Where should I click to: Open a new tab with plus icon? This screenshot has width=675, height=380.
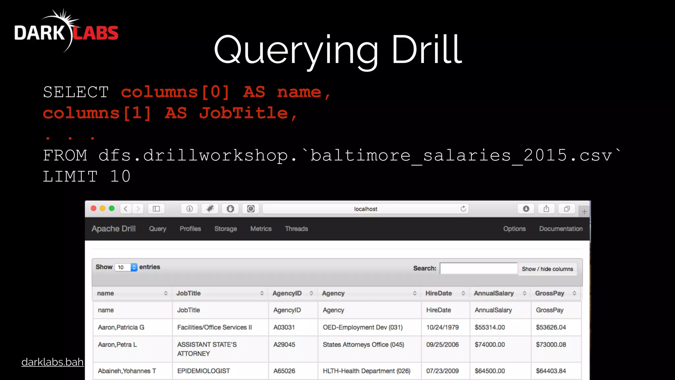coord(584,211)
